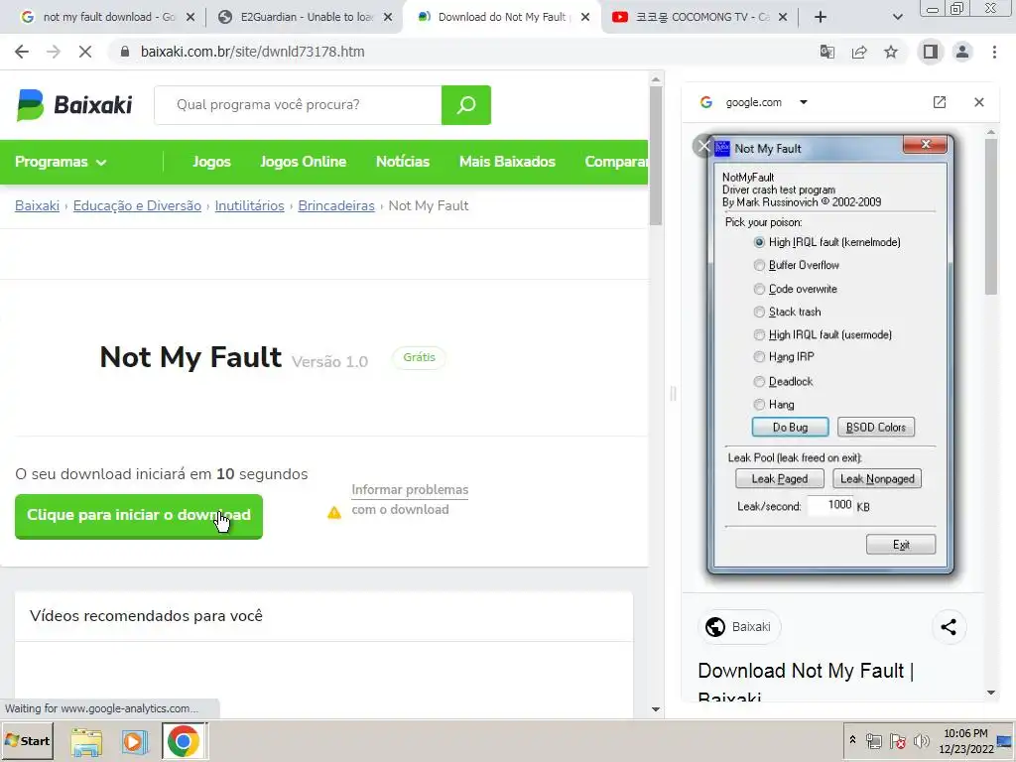Close the Google side panel
This screenshot has width=1016, height=762.
tap(979, 102)
